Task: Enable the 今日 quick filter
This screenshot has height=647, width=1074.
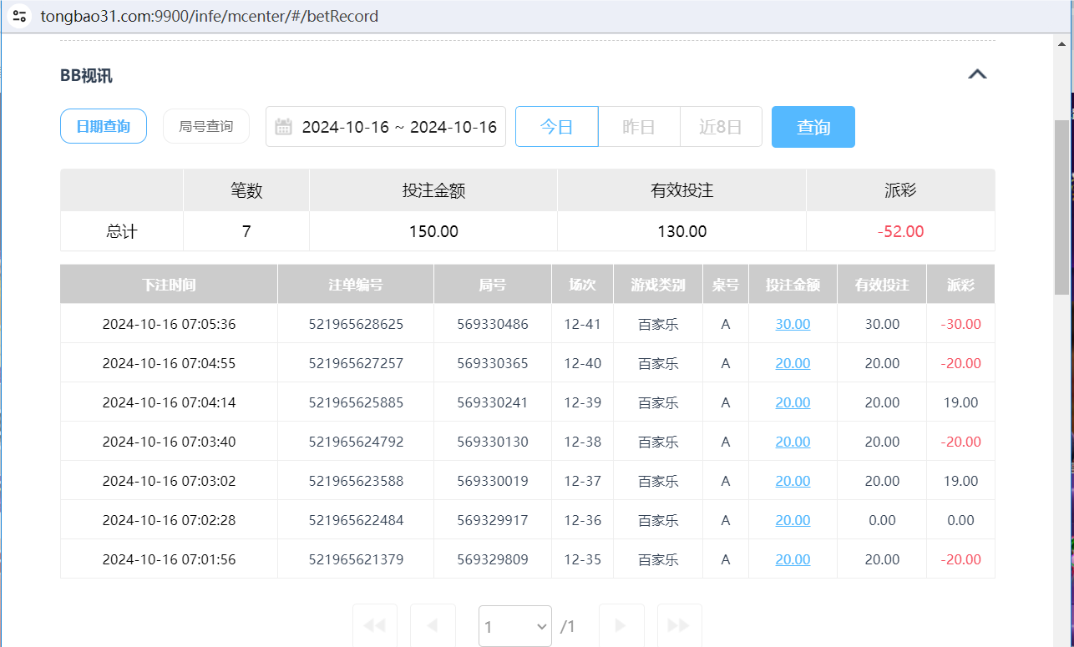Action: 556,126
